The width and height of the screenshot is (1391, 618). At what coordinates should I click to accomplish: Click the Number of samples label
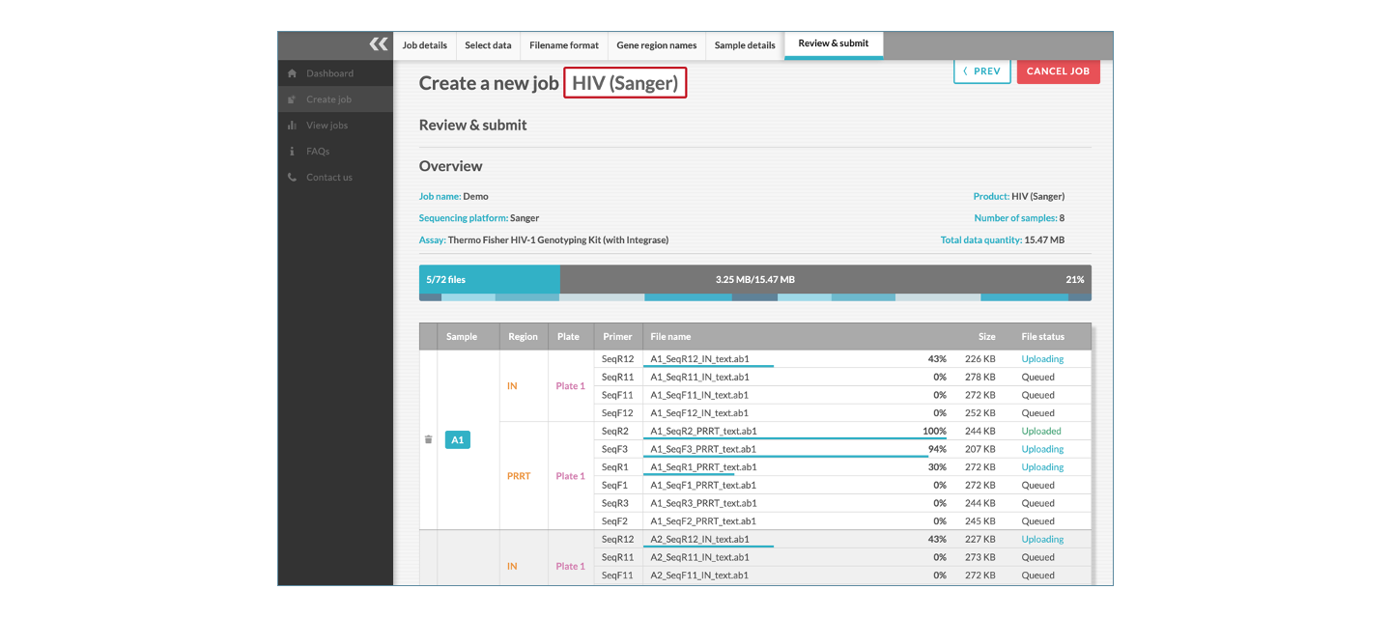click(x=1016, y=218)
